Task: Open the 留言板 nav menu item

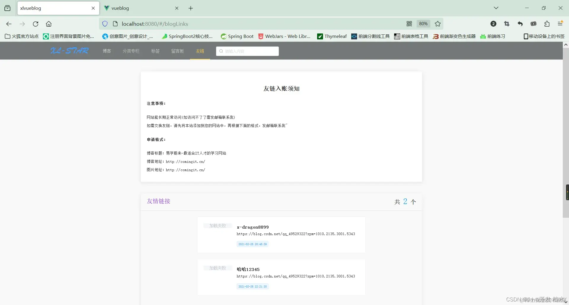Action: (178, 51)
